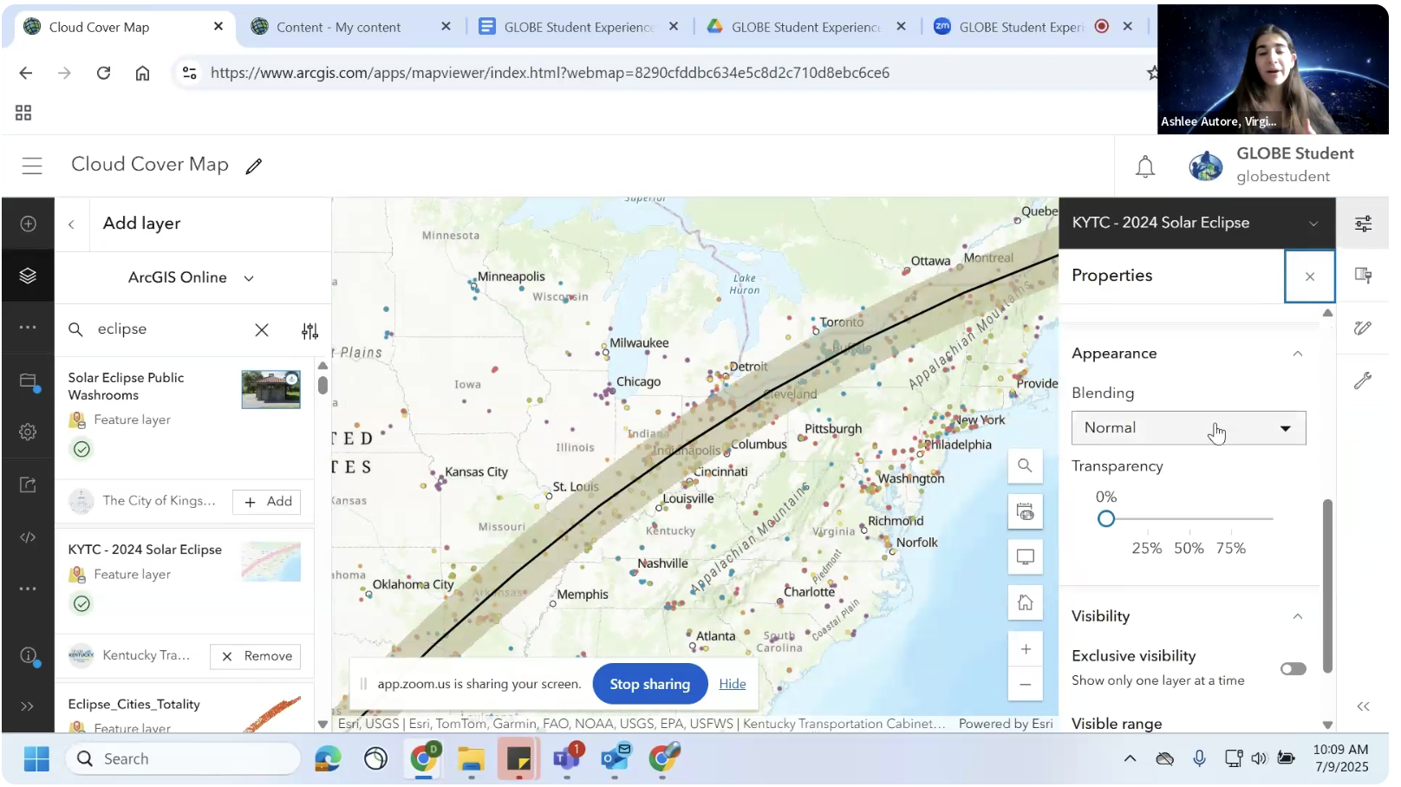
Task: Click the added checkmark on KYTC - 2024 Solar Eclipse
Action: 81,603
